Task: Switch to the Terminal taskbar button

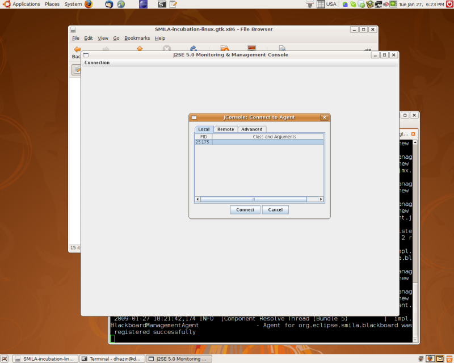Action: point(112,359)
